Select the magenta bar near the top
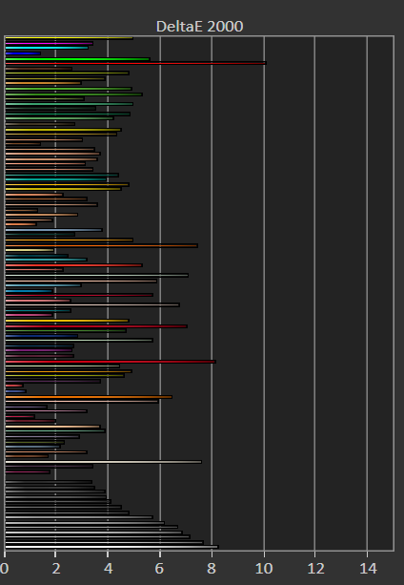 (x=50, y=44)
